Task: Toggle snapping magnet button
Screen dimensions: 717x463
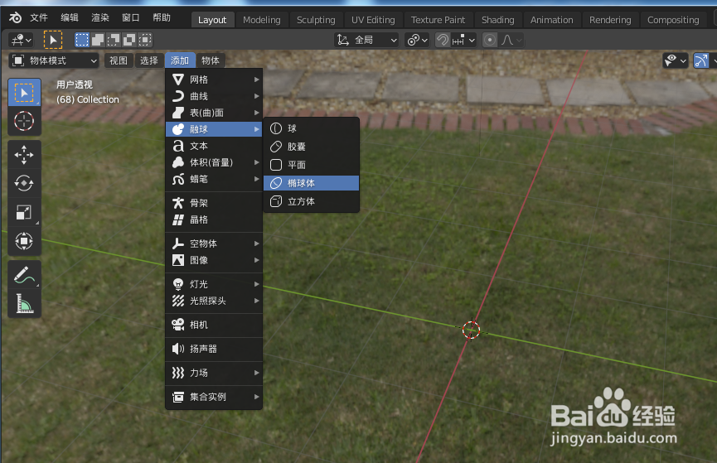Action: coord(442,41)
